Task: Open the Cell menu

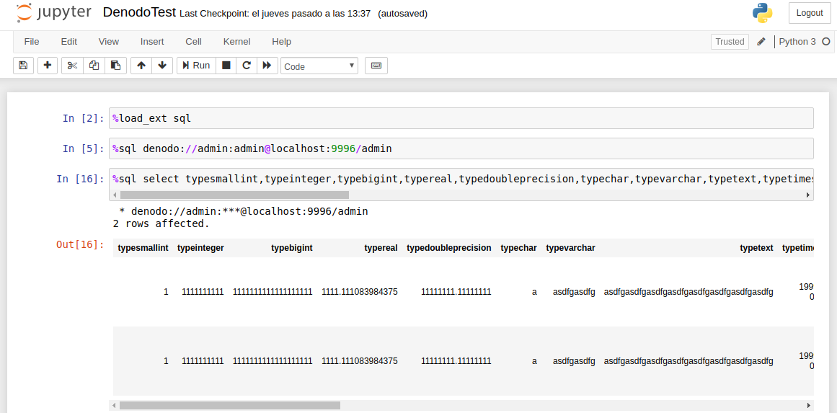Action: pos(193,42)
